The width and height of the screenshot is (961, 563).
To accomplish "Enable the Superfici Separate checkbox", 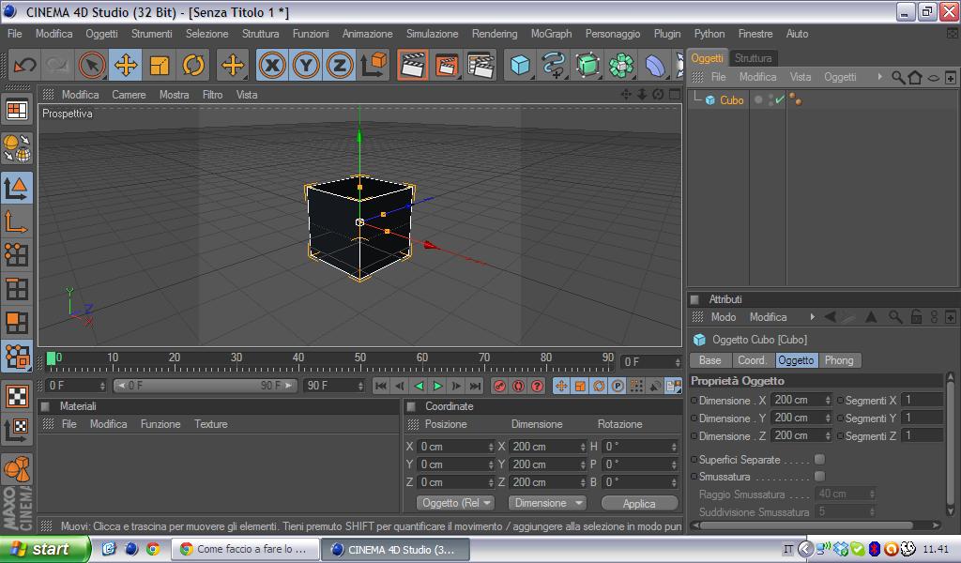I will tap(819, 460).
